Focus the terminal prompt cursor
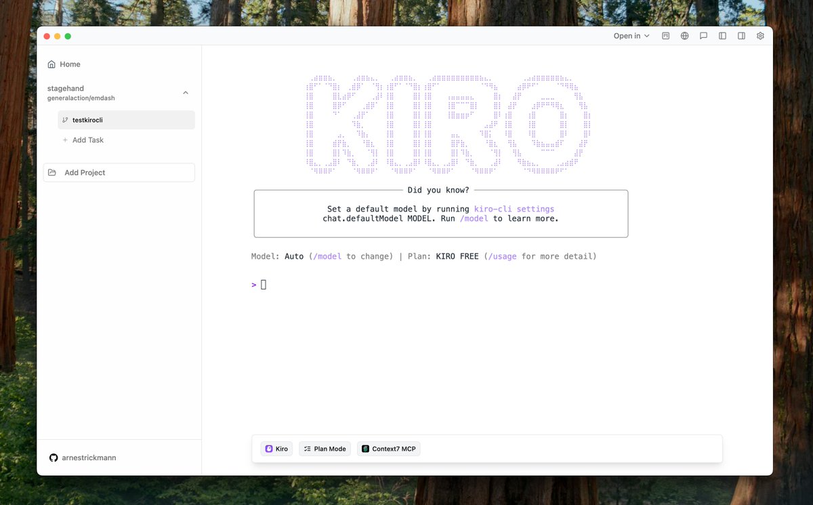The height and width of the screenshot is (505, 813). [x=264, y=284]
